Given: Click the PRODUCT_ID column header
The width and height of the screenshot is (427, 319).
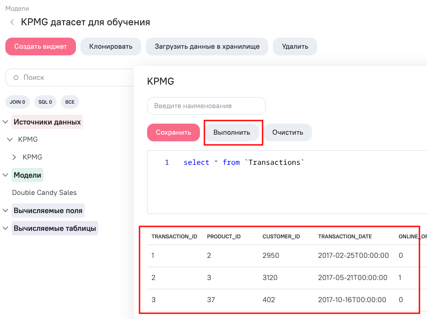Looking at the screenshot, I should point(224,237).
